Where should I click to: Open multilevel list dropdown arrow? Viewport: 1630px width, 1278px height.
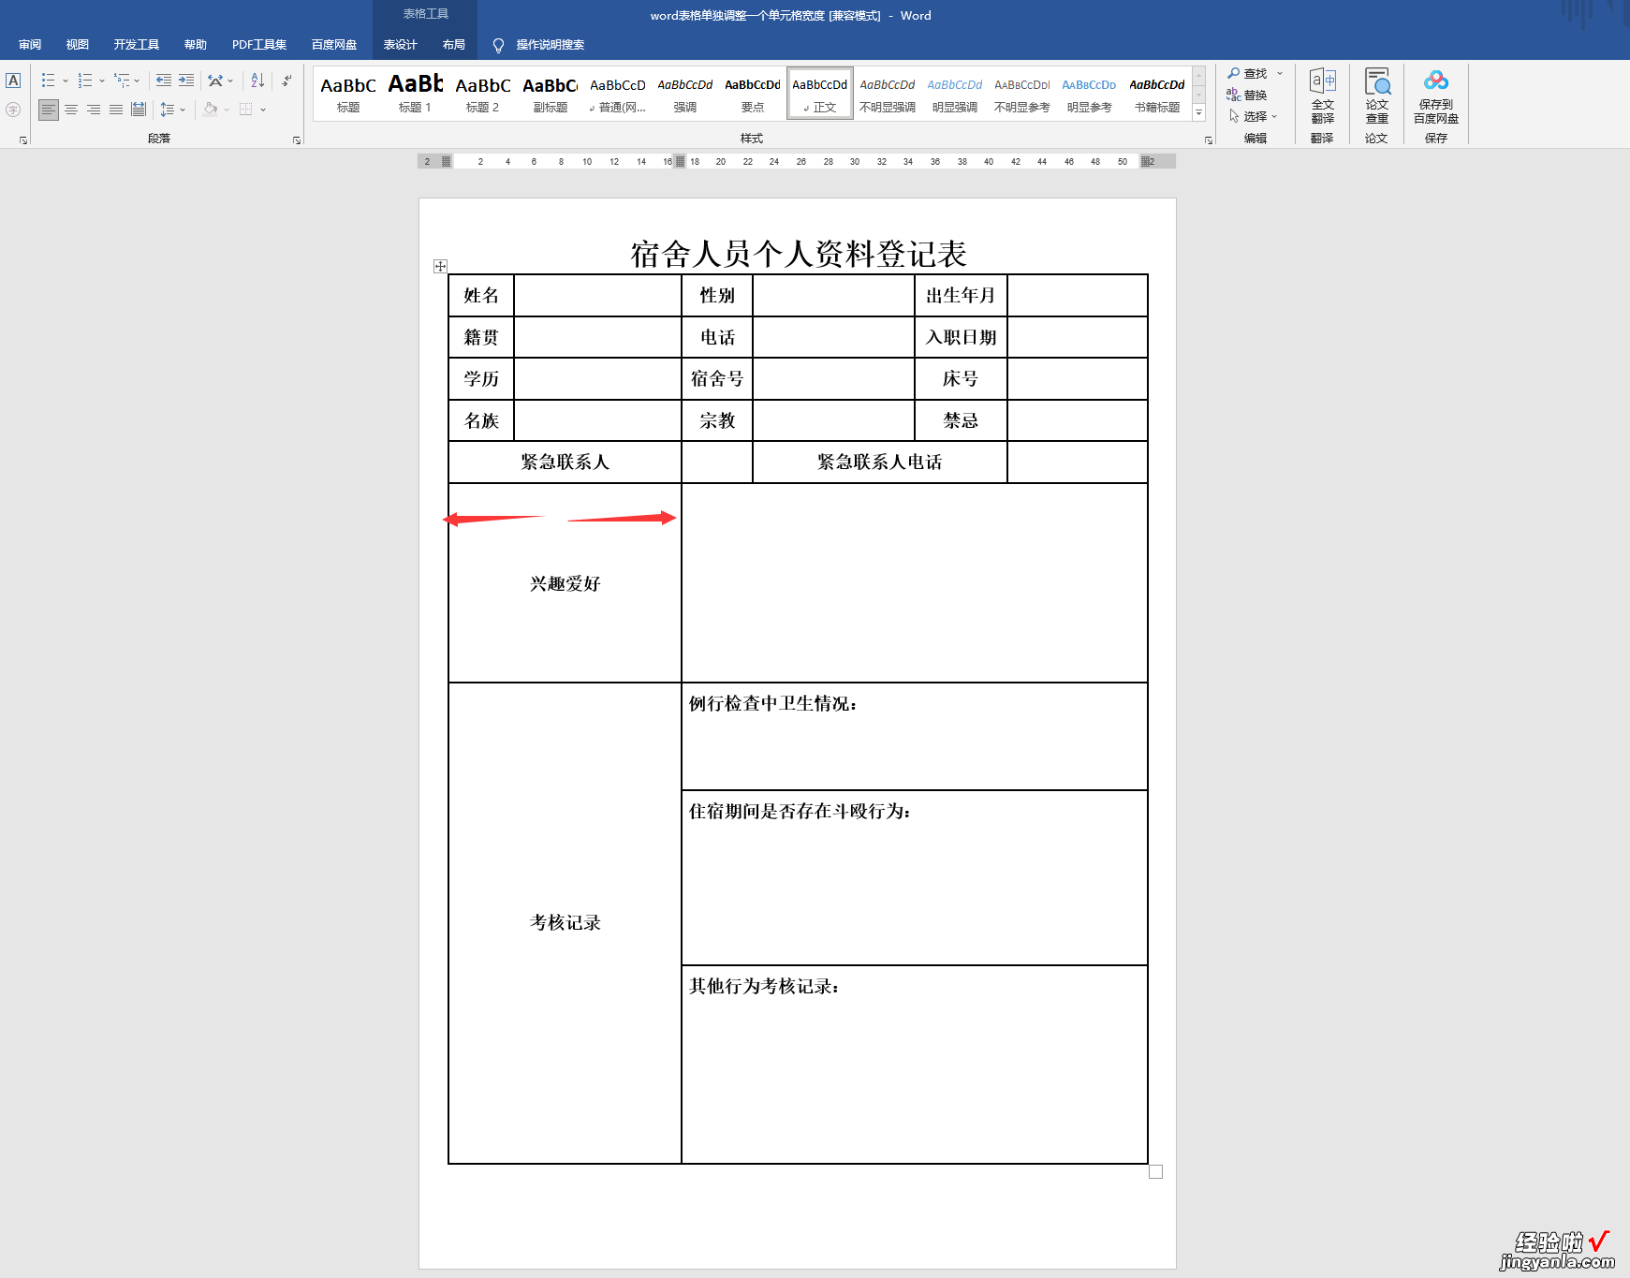point(137,81)
